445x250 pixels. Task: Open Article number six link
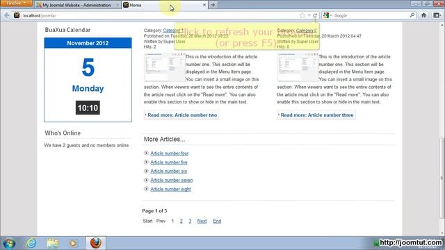(x=168, y=172)
